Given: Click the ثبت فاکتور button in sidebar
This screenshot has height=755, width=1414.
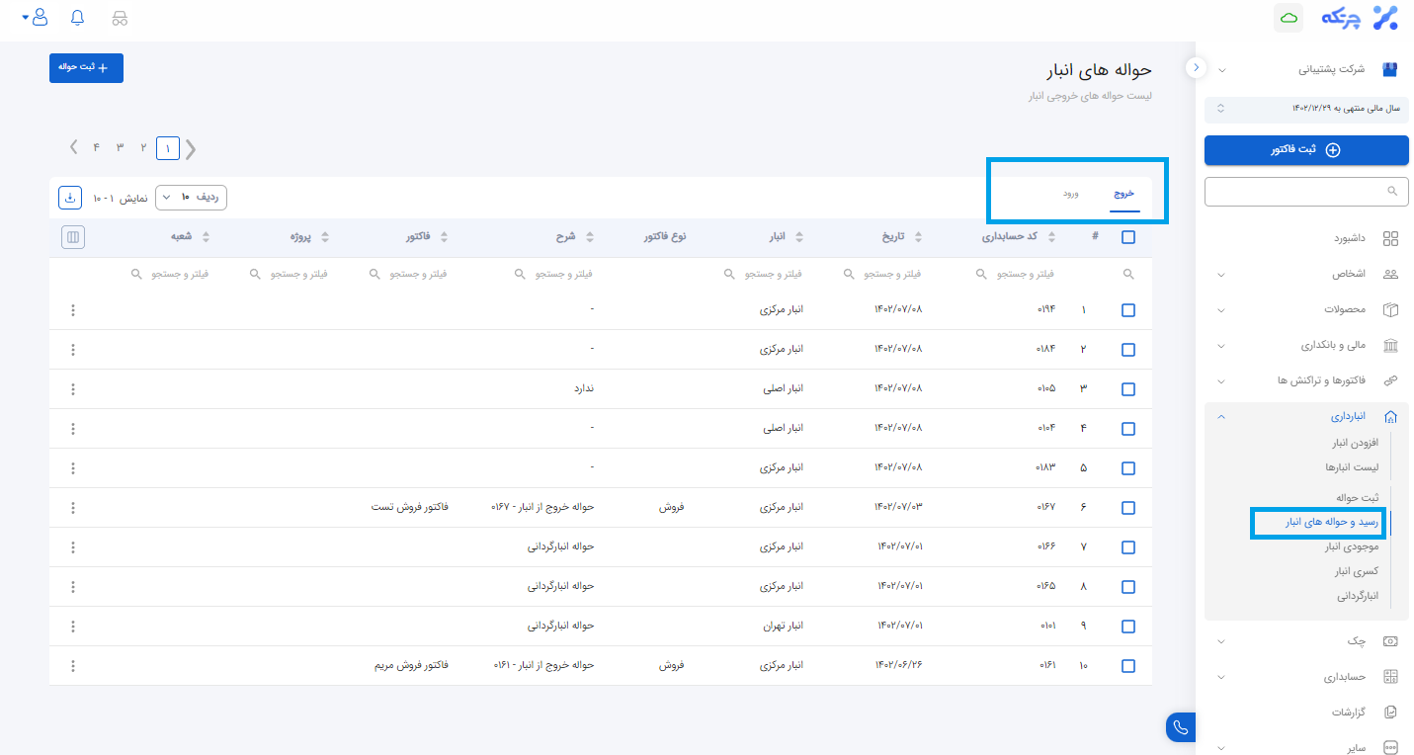Looking at the screenshot, I should pos(1306,150).
